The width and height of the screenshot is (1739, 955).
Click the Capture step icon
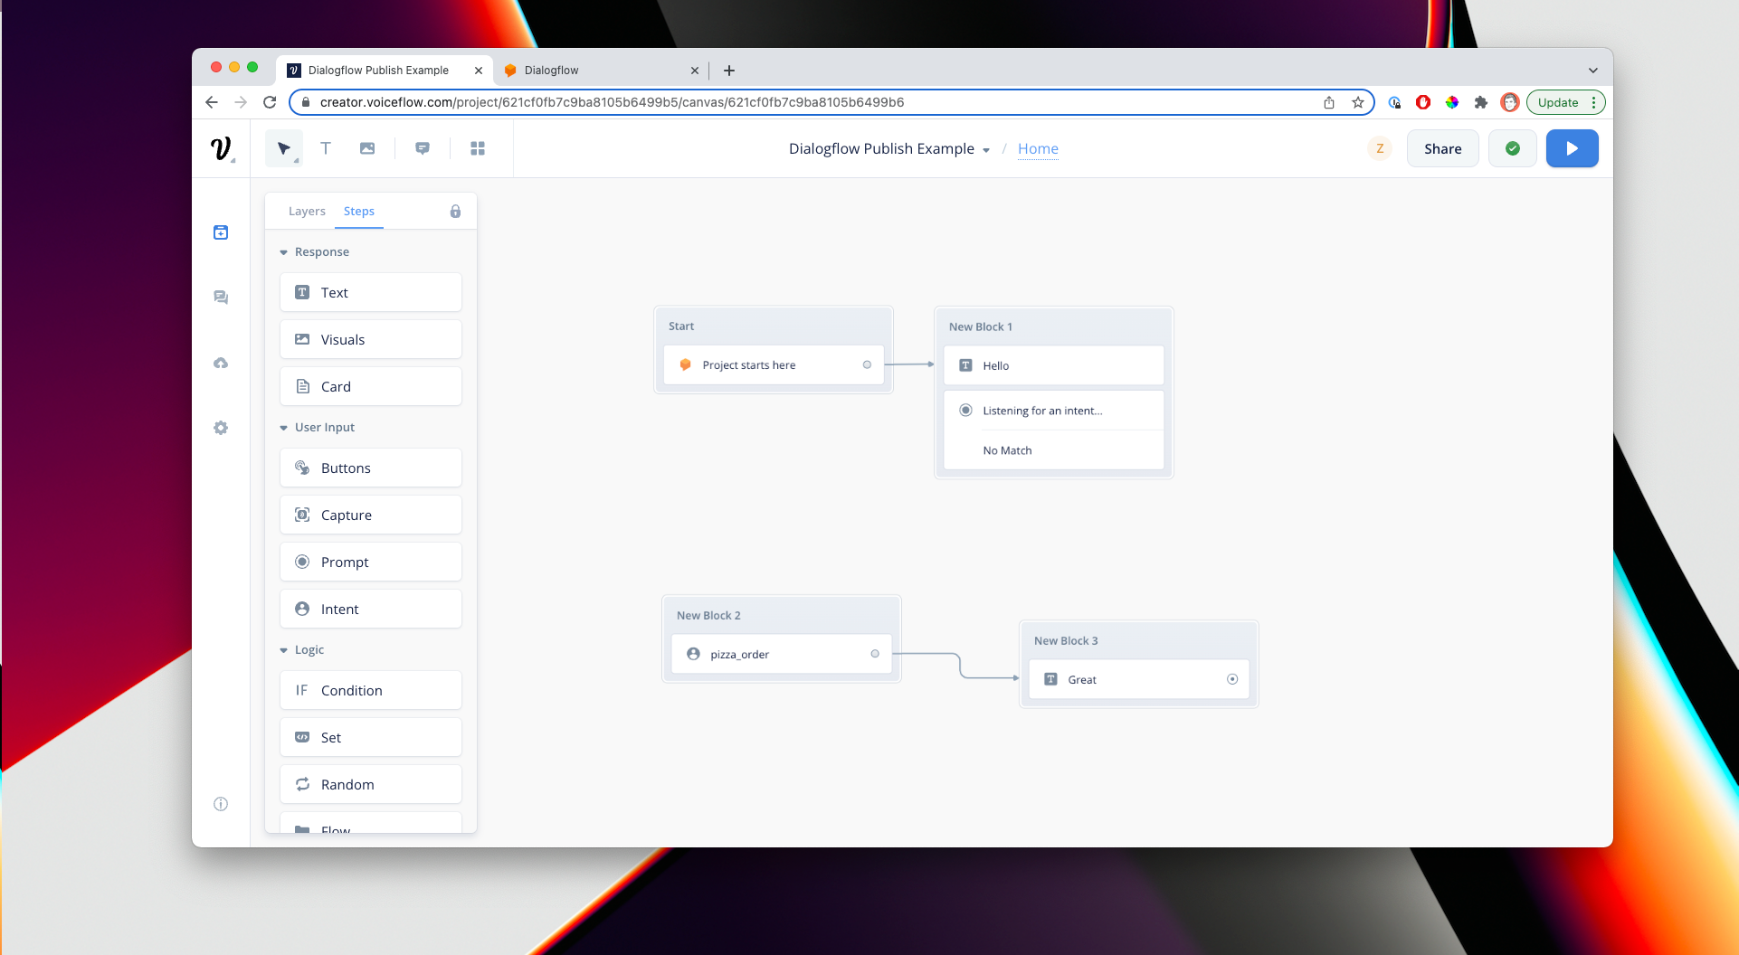click(302, 515)
